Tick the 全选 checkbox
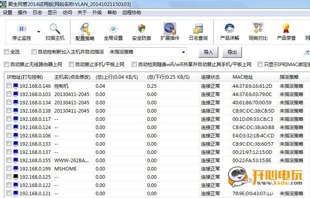The height and width of the screenshot is (198, 310). pos(7,52)
